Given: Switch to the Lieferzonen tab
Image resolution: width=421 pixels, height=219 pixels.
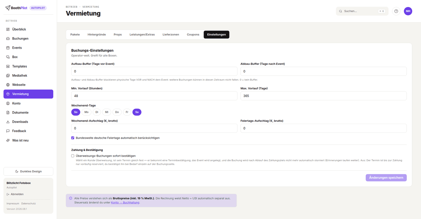Looking at the screenshot, I should [x=171, y=34].
